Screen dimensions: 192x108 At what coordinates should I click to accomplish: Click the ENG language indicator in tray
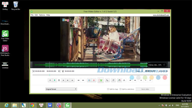[x=177, y=105]
